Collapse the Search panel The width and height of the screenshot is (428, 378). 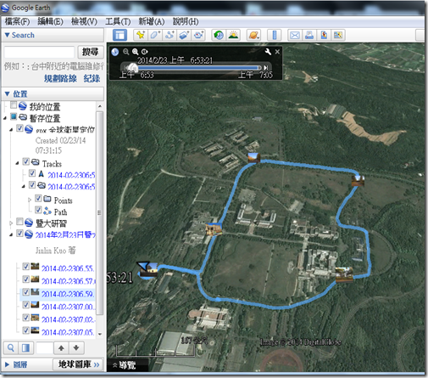(8, 35)
